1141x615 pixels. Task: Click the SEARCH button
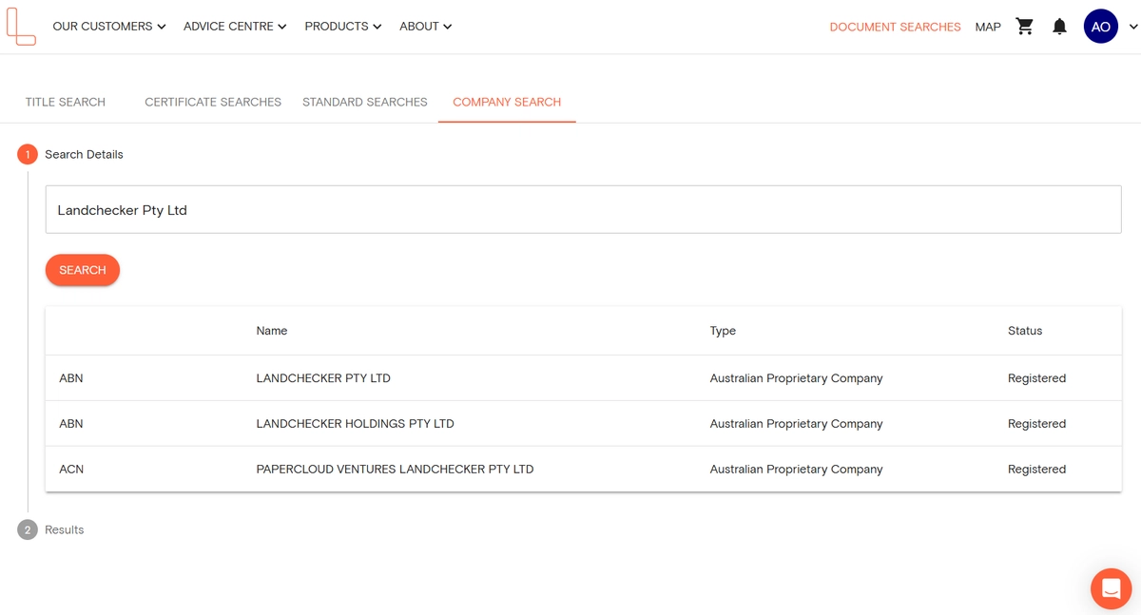pos(82,270)
